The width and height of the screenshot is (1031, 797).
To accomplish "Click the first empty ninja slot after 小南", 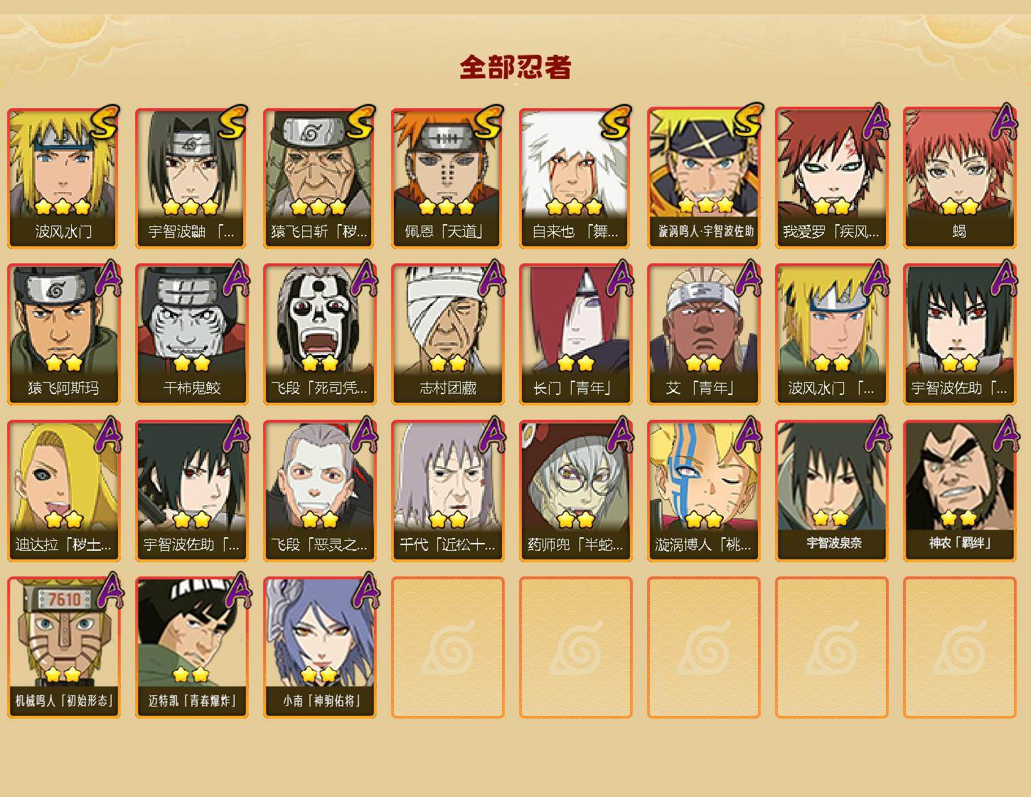I will [448, 648].
